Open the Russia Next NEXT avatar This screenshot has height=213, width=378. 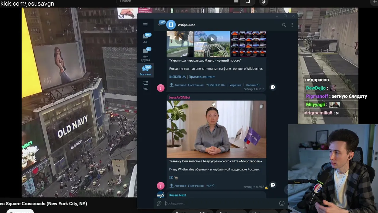[x=161, y=195]
